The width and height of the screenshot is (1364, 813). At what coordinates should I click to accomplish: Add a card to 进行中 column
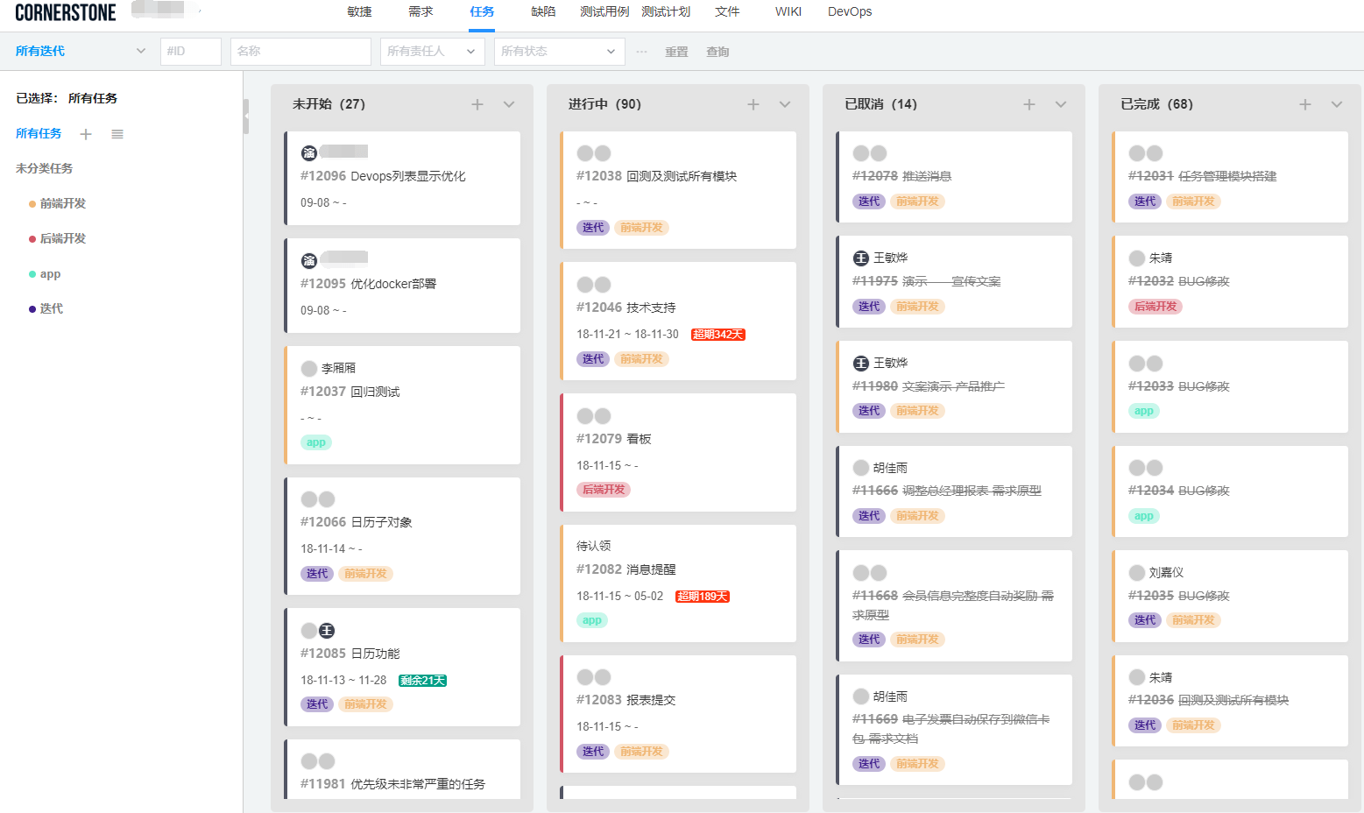point(753,104)
